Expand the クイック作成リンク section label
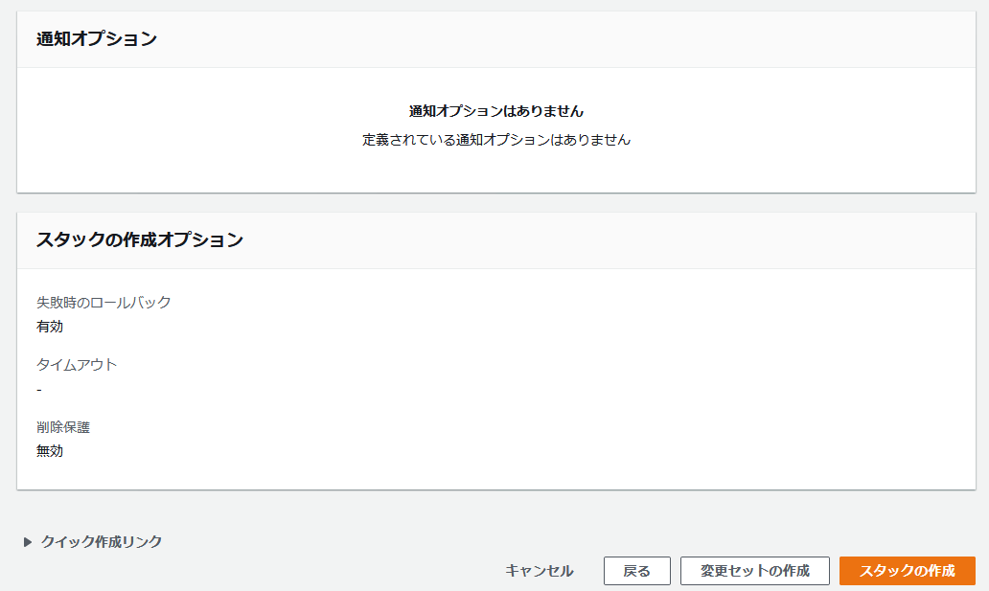 (102, 542)
